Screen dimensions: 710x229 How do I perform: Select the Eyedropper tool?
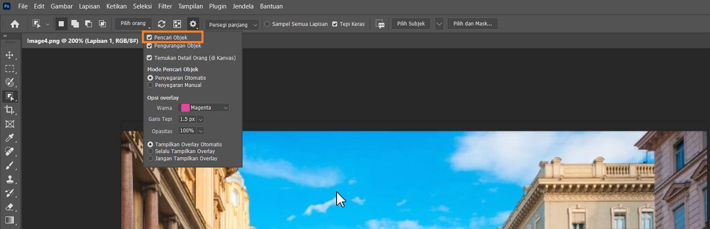(x=9, y=138)
